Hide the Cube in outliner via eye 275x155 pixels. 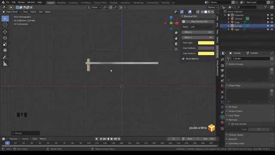click(x=272, y=22)
